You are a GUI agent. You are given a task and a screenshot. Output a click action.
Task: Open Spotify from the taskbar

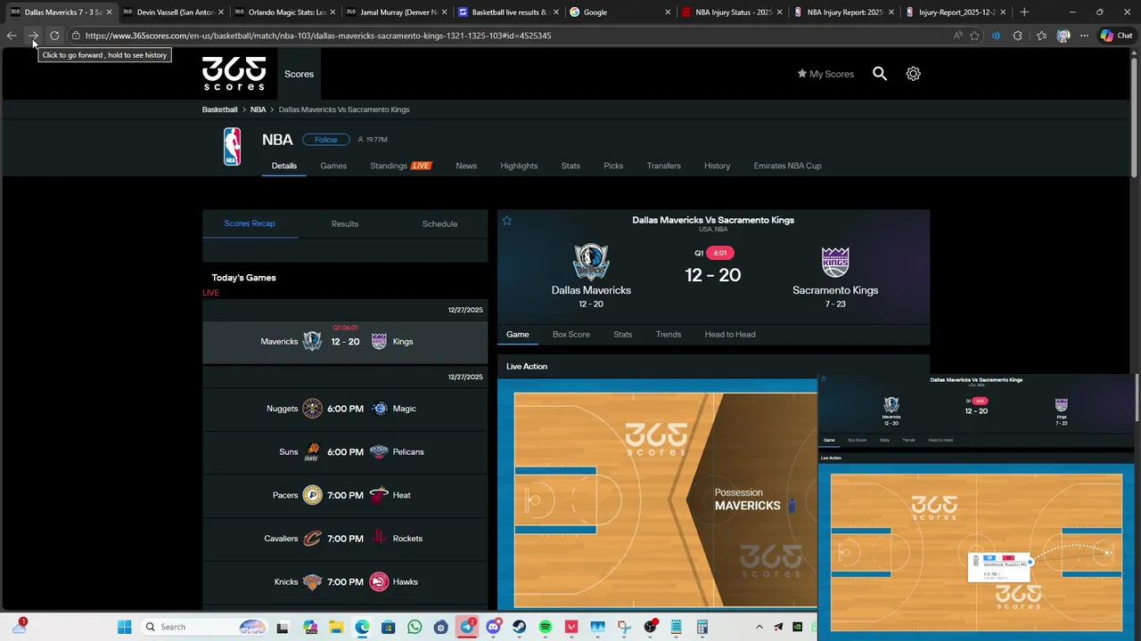546,627
